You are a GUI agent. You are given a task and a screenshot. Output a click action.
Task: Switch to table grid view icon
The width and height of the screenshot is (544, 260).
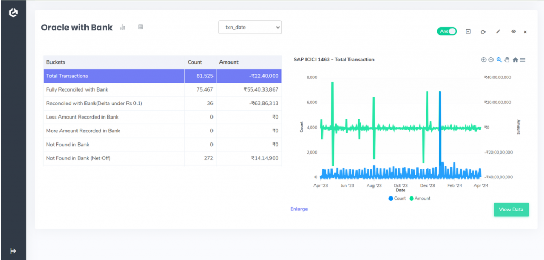tap(140, 27)
